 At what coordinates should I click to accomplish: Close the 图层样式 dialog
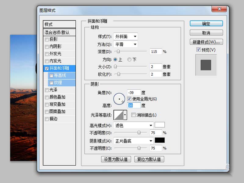tap(219, 9)
